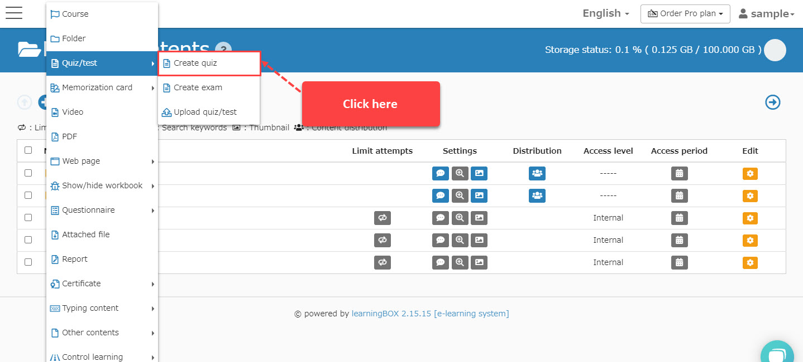Open the sample user account dropdown
The height and width of the screenshot is (362, 803).
click(766, 14)
